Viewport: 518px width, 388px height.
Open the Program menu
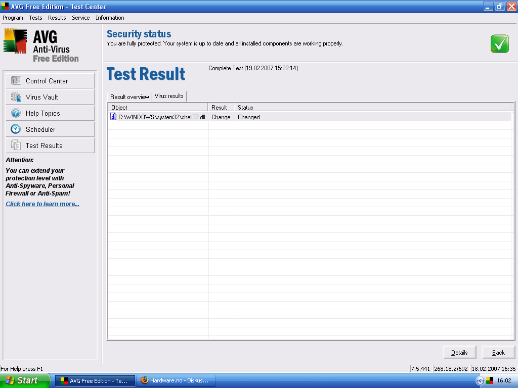(x=13, y=18)
